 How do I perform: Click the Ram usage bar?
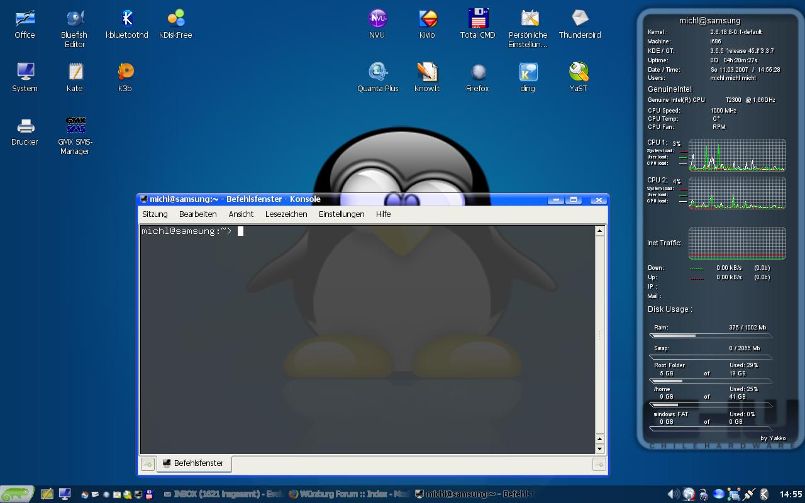pyautogui.click(x=711, y=336)
